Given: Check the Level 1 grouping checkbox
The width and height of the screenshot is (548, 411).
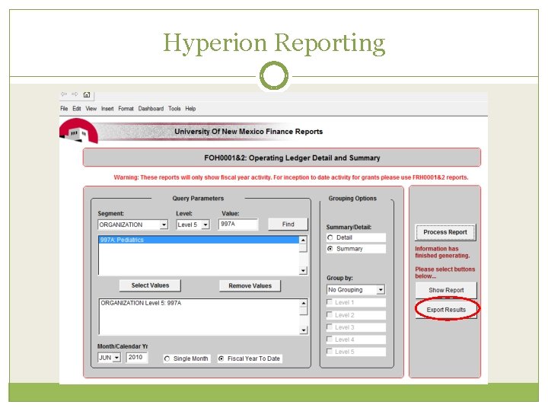Looking at the screenshot, I should 330,301.
